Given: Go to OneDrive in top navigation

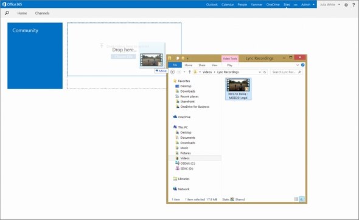Looking at the screenshot, I should tap(273, 5).
